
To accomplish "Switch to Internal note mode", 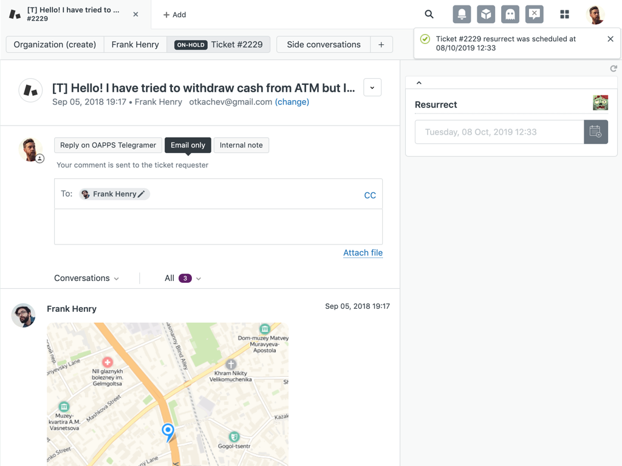I will [241, 145].
